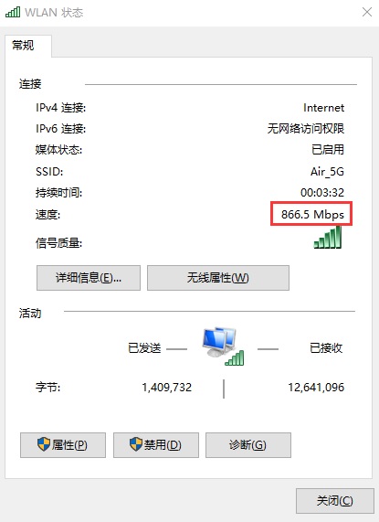Click the network computers activity icon
Image resolution: width=379 pixels, height=522 pixels.
click(x=223, y=346)
